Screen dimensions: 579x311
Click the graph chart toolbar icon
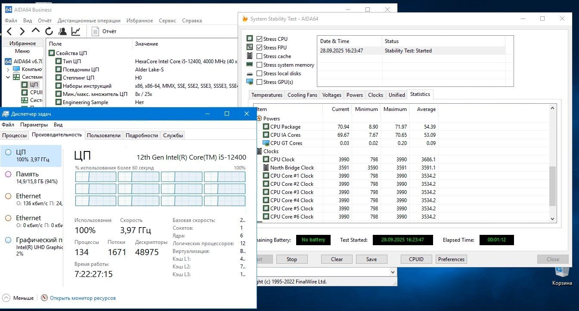tap(76, 31)
